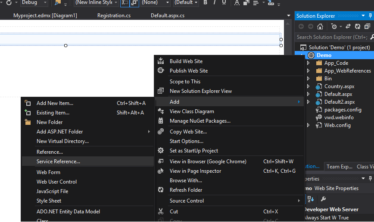The image size is (374, 222).
Task: Open the Debug configuration dropdown
Action: [35, 3]
